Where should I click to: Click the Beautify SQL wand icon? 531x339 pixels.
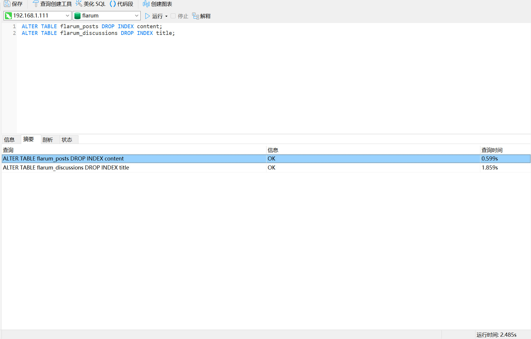point(79,4)
